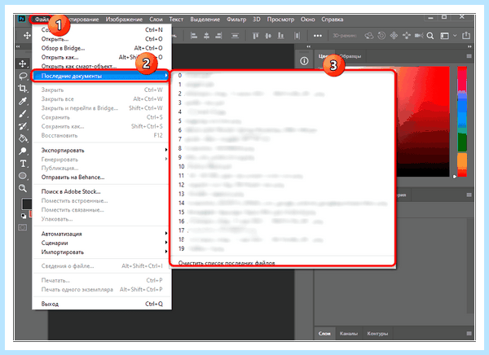
Task: Click the vertical hue slider strip
Action: click(x=462, y=121)
